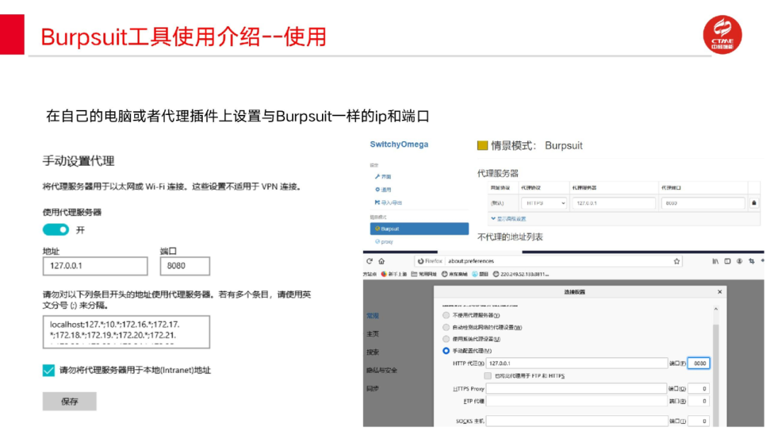Click the dialog scrollbar up arrow
Image resolution: width=766 pixels, height=431 pixels.
click(x=716, y=309)
